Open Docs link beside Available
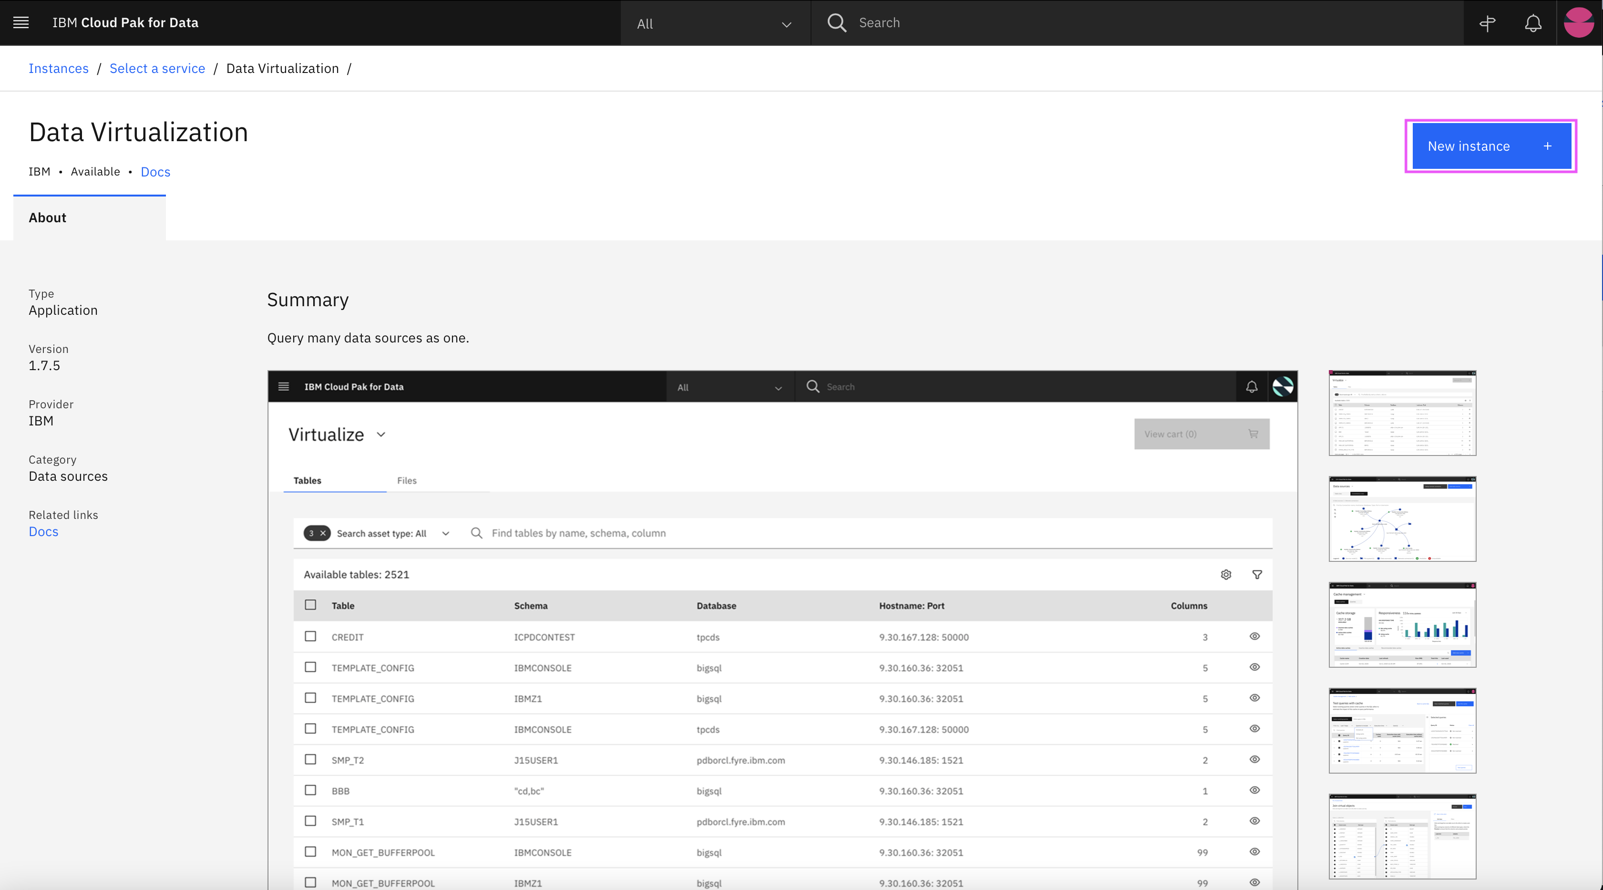1603x890 pixels. (x=155, y=172)
